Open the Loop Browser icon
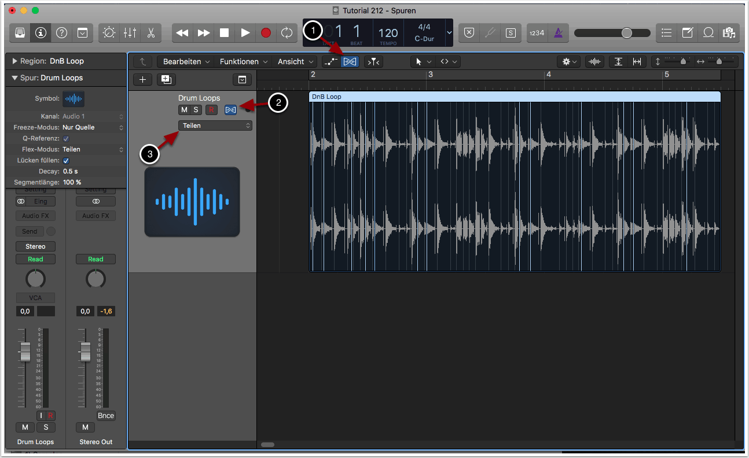Viewport: 749px width, 458px height. point(707,33)
